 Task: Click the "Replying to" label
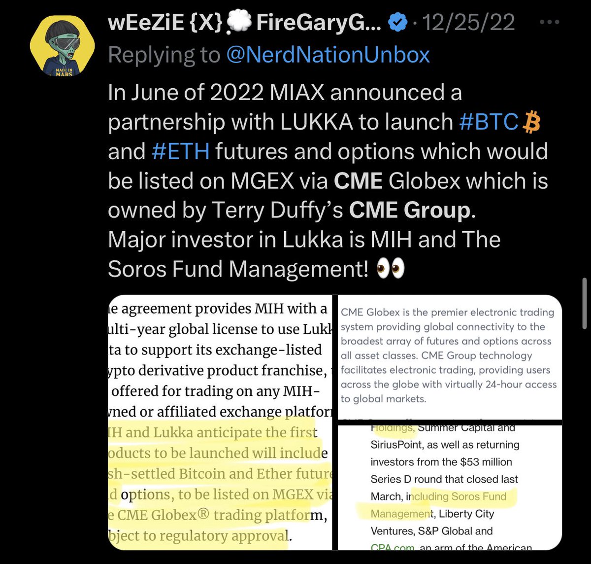coord(164,55)
